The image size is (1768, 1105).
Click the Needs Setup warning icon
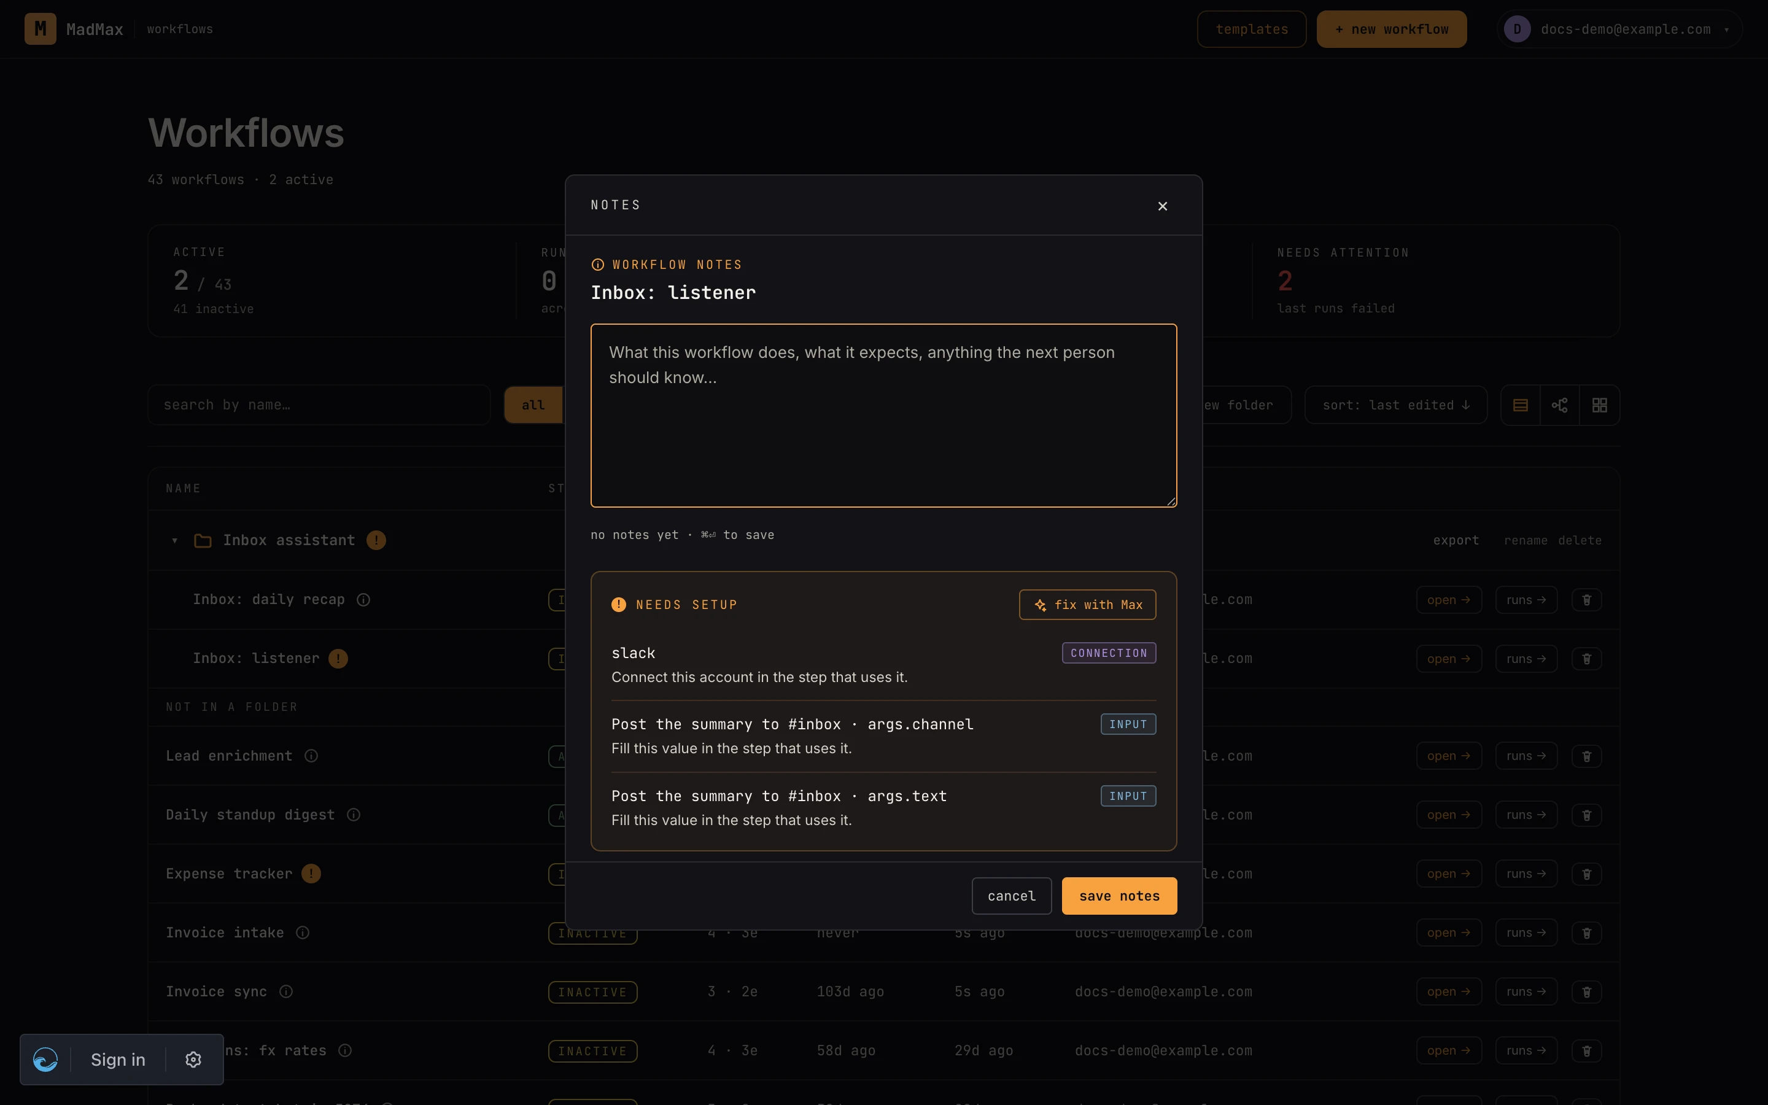click(618, 605)
